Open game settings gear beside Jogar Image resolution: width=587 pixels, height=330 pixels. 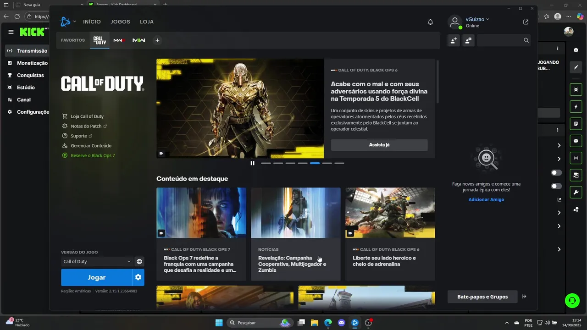pyautogui.click(x=138, y=277)
